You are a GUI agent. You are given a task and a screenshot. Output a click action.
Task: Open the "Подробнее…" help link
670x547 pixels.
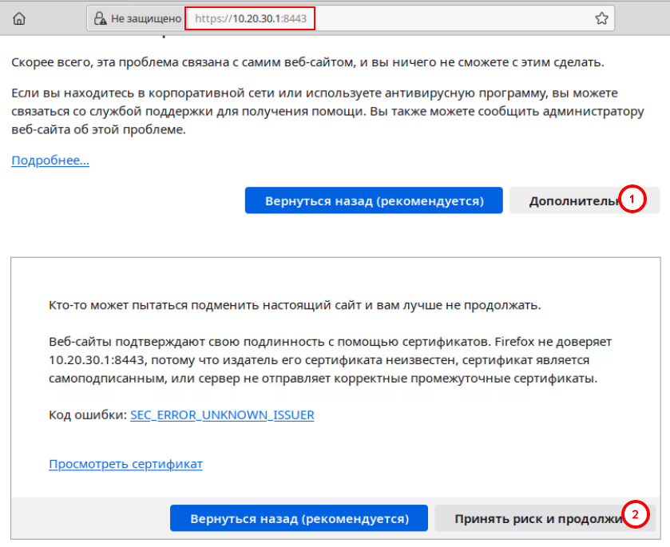pyautogui.click(x=50, y=161)
